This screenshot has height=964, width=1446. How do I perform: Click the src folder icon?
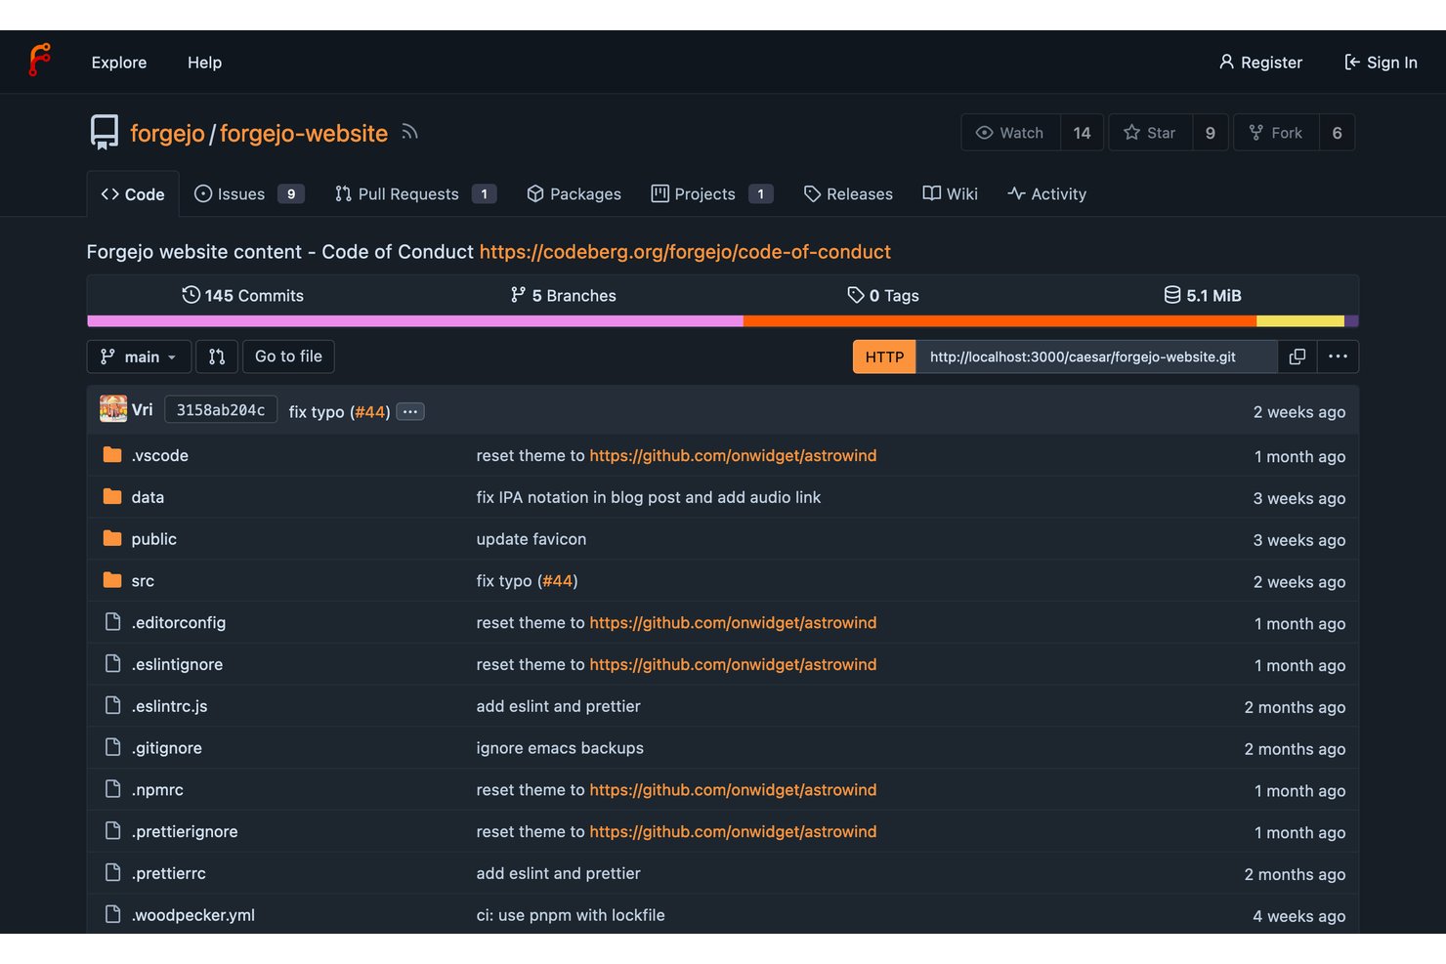point(112,580)
